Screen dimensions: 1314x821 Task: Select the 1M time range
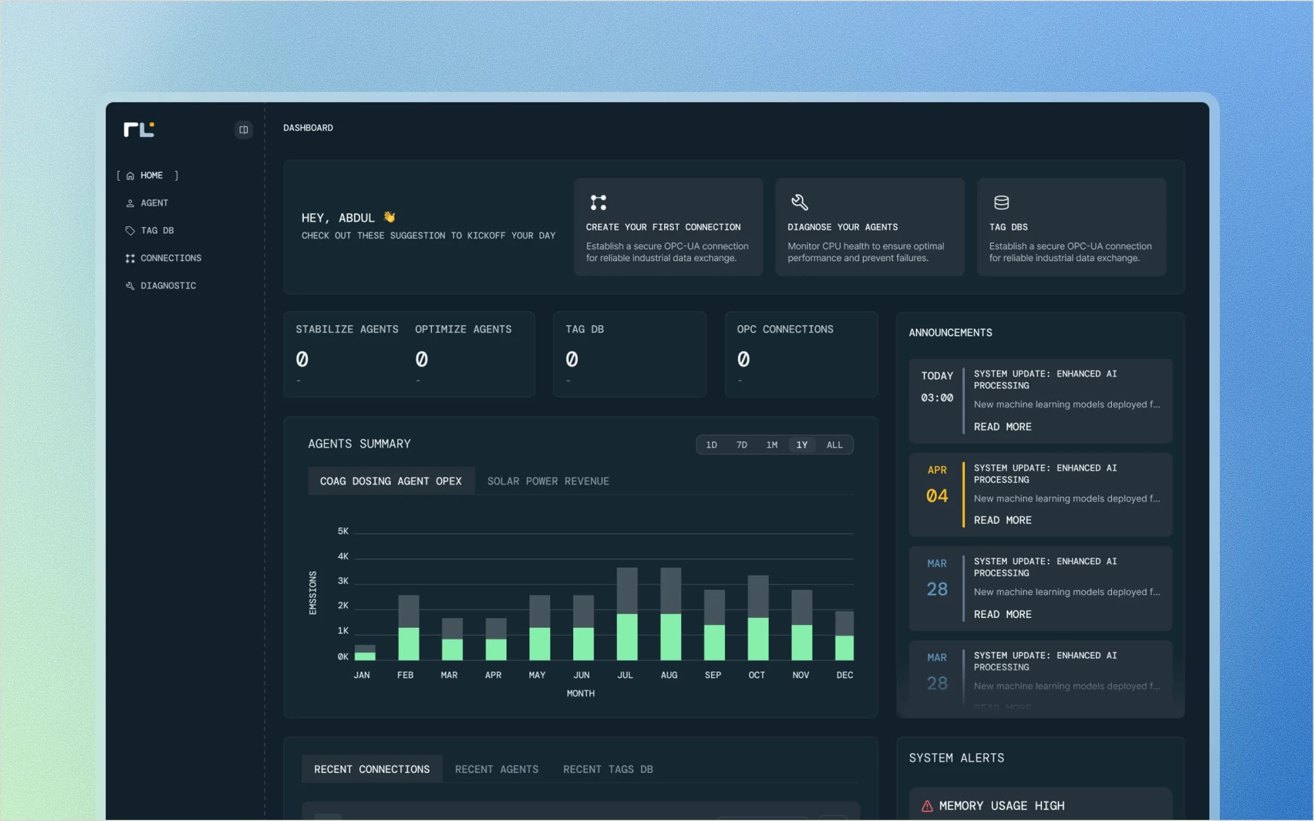[x=771, y=445]
